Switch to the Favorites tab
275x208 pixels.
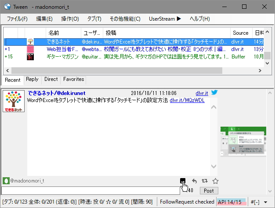click(x=74, y=79)
